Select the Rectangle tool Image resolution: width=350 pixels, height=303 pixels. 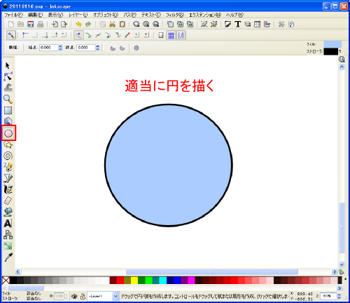tap(8, 110)
